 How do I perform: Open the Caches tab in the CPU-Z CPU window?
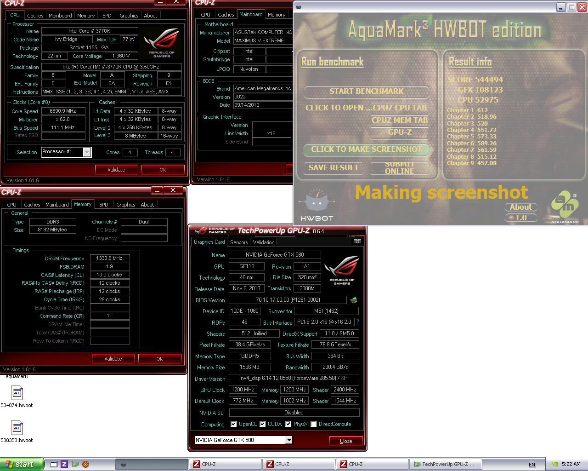(35, 16)
